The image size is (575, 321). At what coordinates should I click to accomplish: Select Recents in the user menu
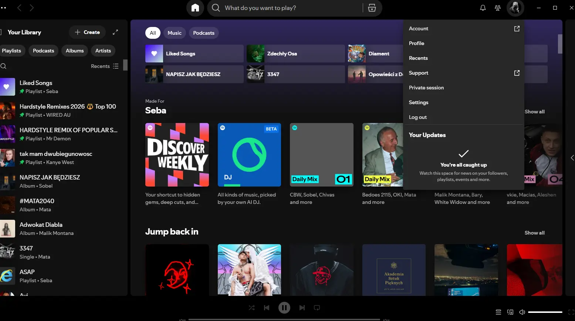[464, 58]
